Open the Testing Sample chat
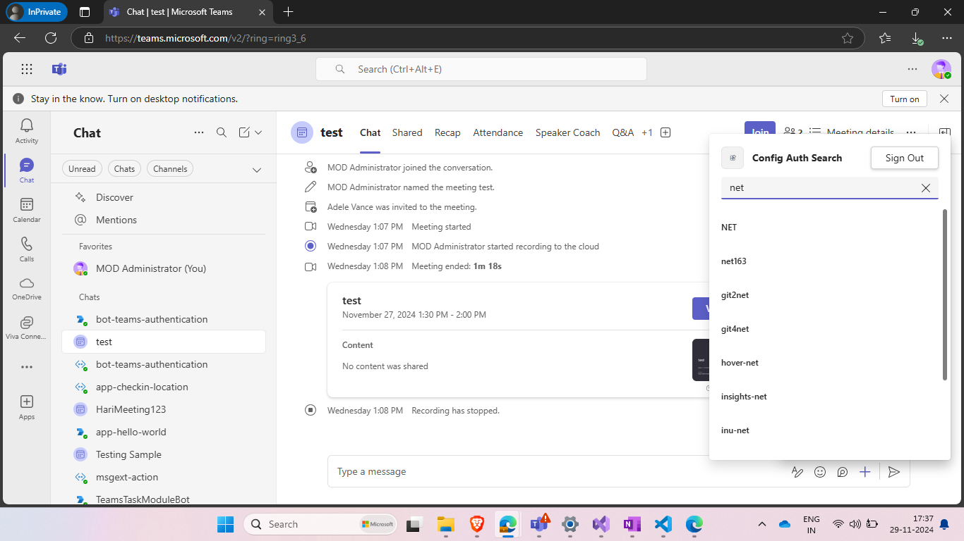This screenshot has width=964, height=541. click(x=164, y=454)
